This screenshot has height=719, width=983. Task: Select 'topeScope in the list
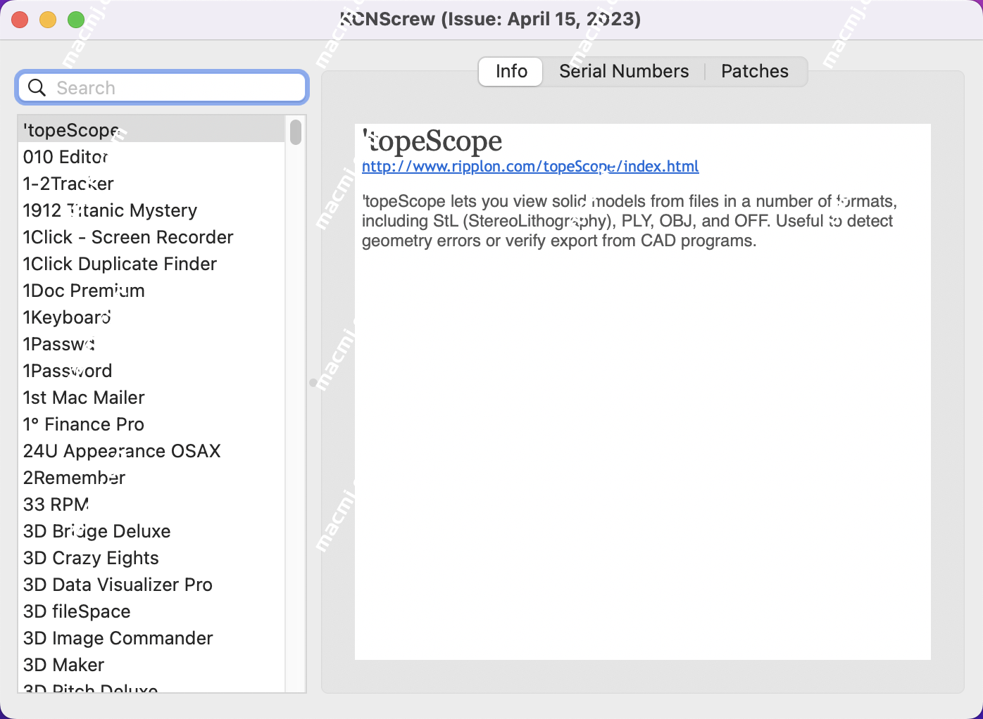pos(151,130)
